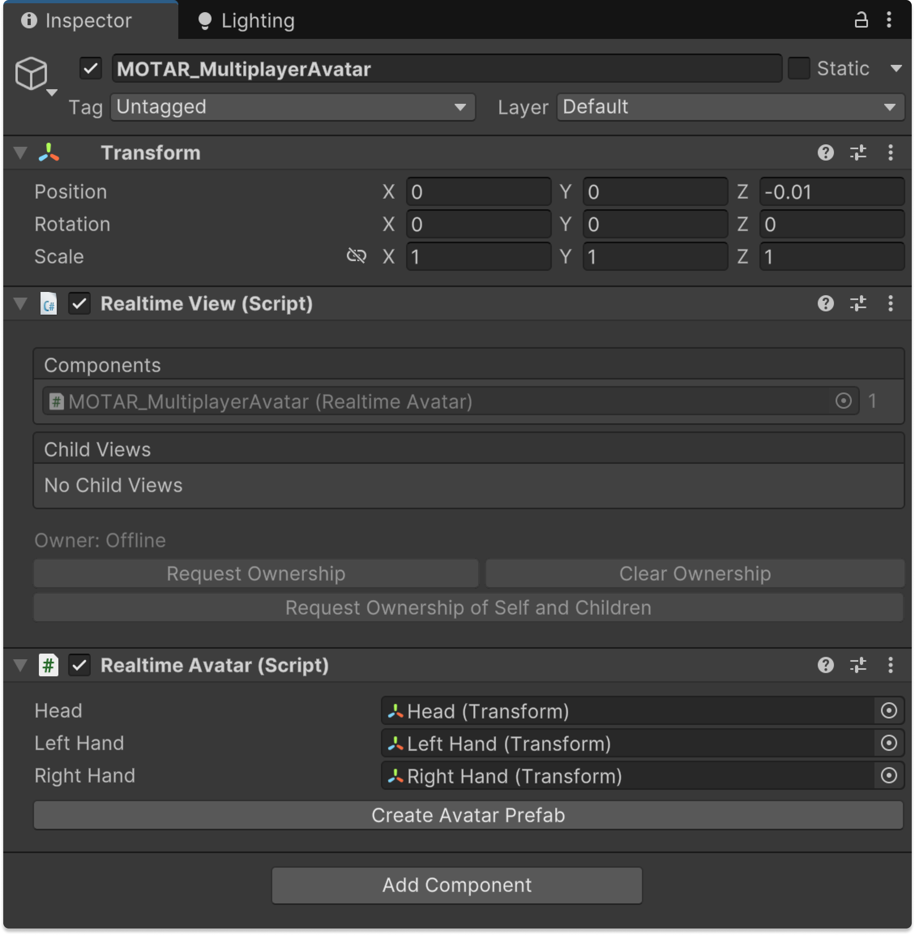Open Realtime View component context menu
Image resolution: width=915 pixels, height=935 pixels.
click(890, 304)
